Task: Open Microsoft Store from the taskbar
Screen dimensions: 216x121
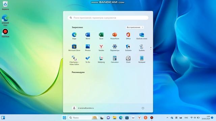Action: (x=127, y=118)
